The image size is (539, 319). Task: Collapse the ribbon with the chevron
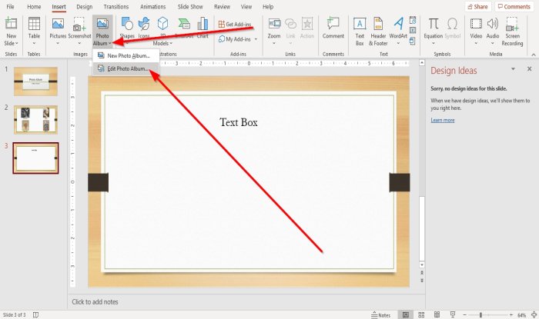(533, 55)
